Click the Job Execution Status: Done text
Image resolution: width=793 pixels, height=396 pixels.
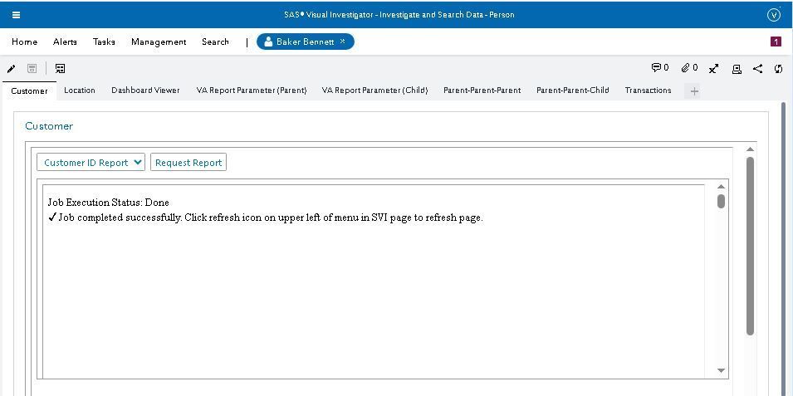pyautogui.click(x=108, y=203)
